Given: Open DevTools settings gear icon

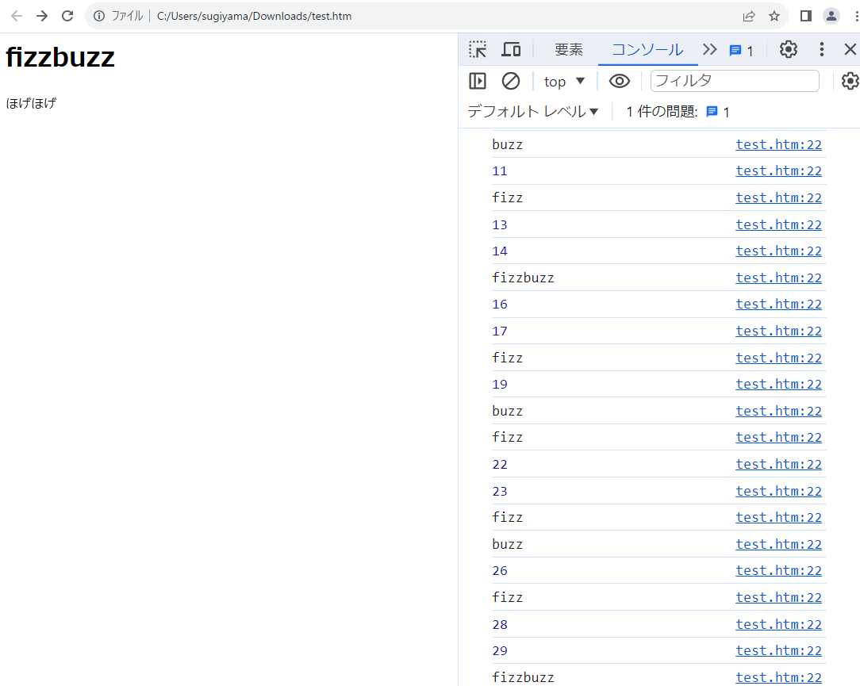Looking at the screenshot, I should (x=788, y=49).
